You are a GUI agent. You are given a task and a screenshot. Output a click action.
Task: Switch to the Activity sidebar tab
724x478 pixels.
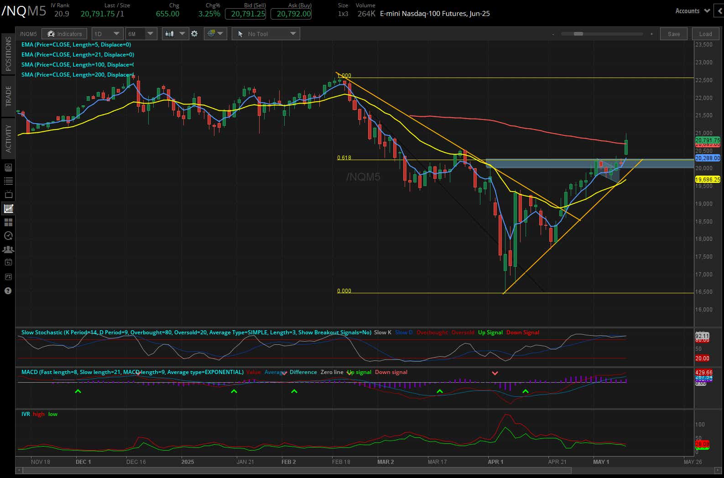(x=8, y=139)
